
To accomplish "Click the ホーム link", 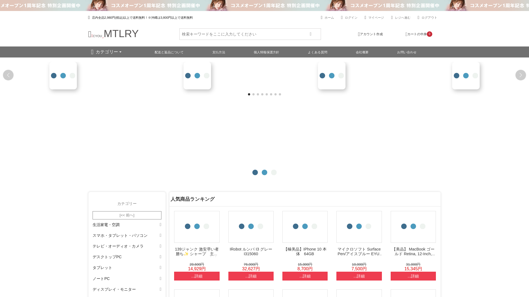I will point(329,18).
